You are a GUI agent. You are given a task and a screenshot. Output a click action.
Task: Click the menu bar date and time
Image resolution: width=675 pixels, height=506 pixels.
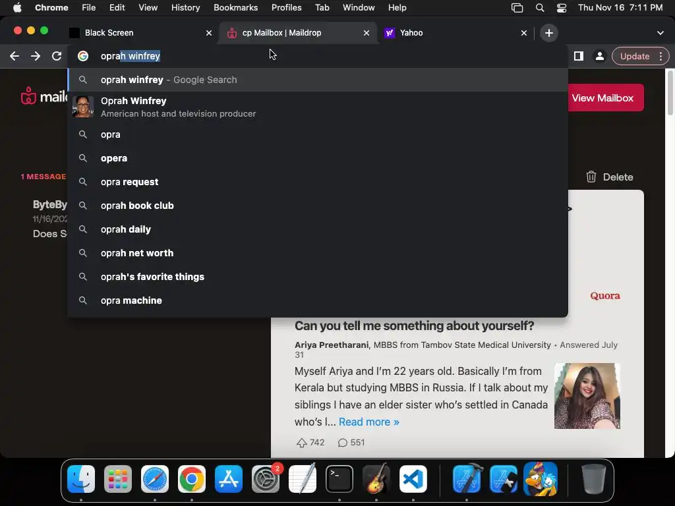coord(620,7)
